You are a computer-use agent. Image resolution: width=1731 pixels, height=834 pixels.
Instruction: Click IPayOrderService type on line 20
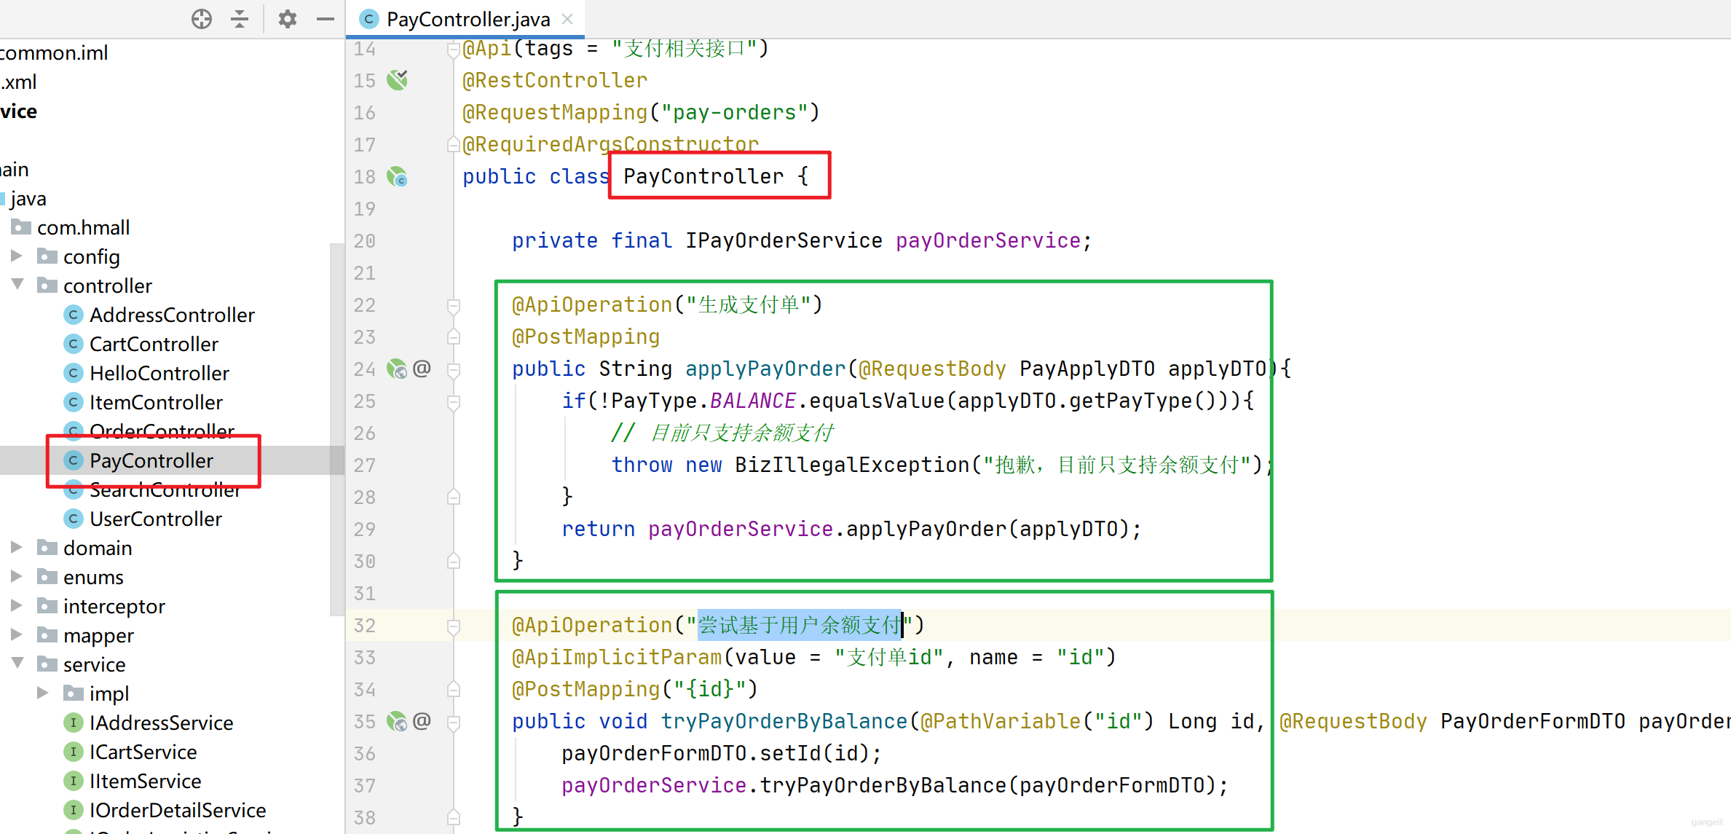click(784, 240)
